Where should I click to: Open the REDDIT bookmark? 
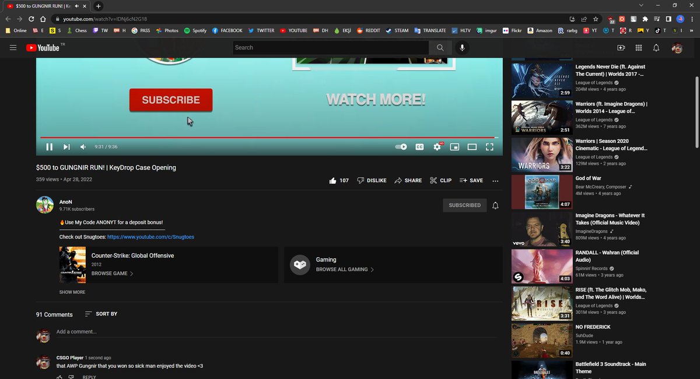367,30
